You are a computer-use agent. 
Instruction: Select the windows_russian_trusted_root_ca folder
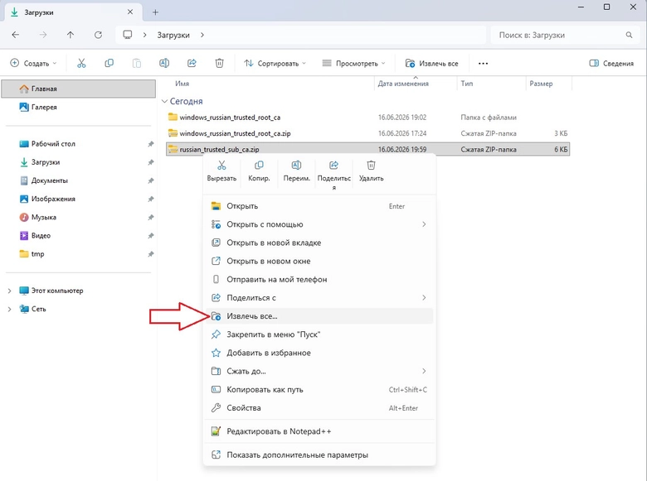[367, 118]
